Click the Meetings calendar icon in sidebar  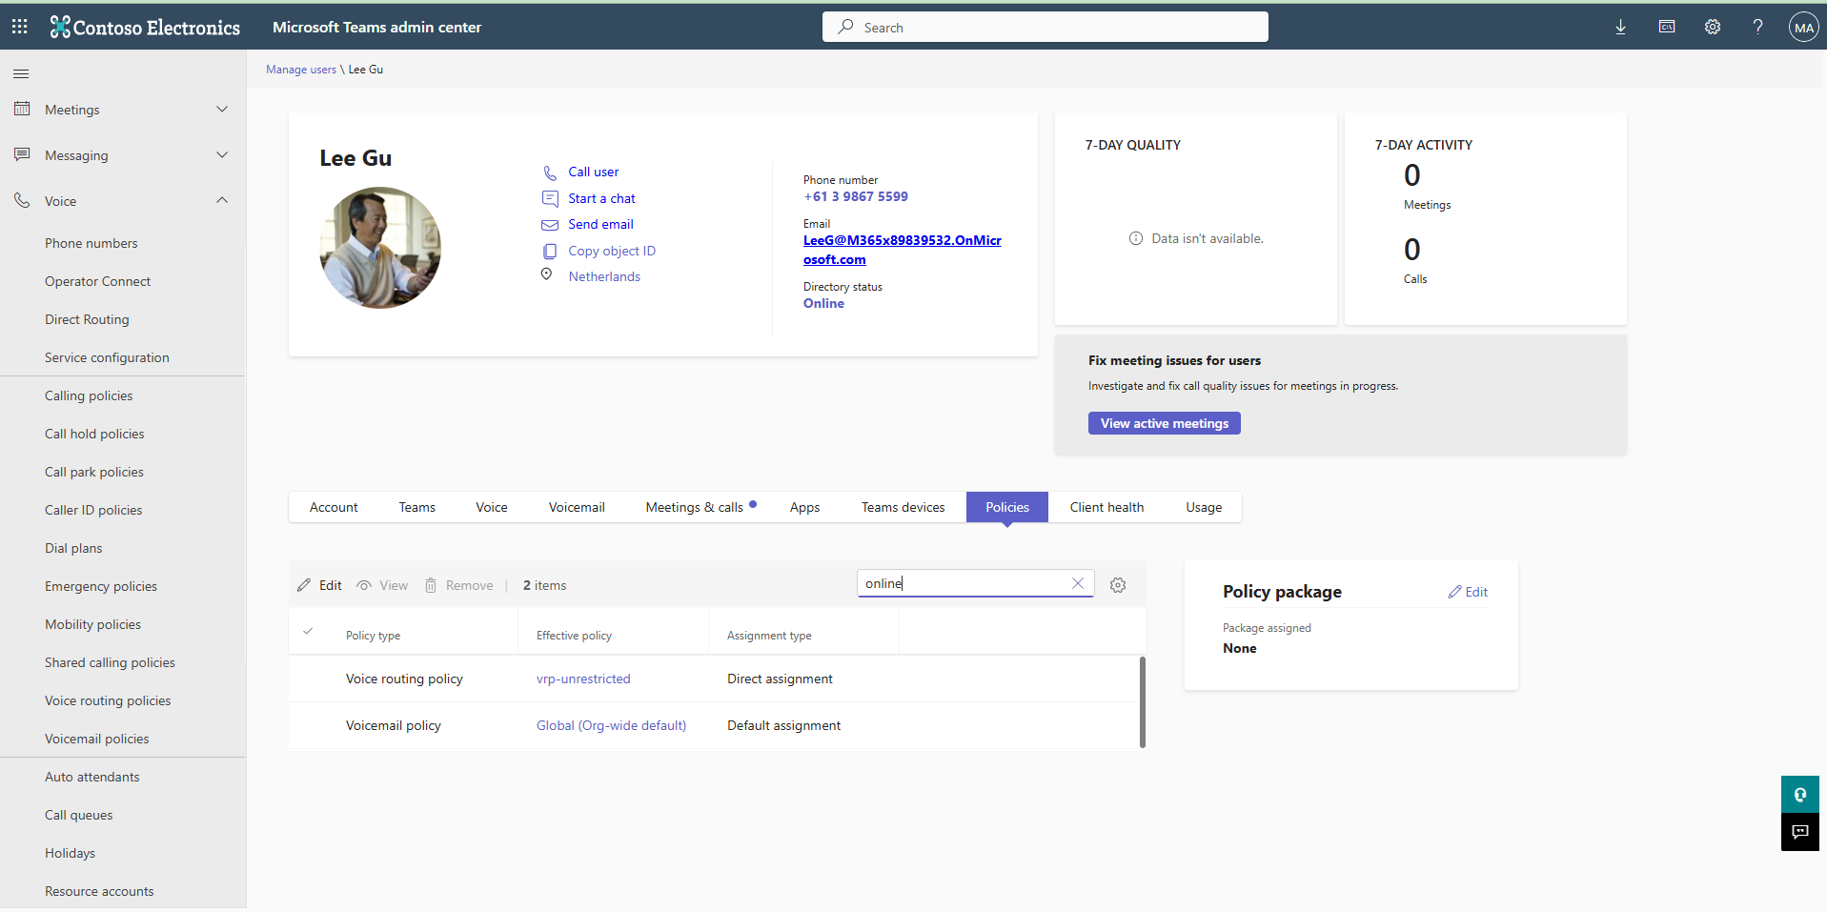pos(22,109)
